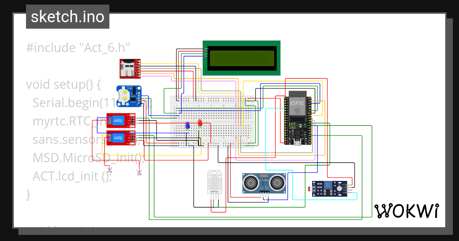The image size is (459, 241).
Task: Click the micro SD card module
Action: coord(130,68)
